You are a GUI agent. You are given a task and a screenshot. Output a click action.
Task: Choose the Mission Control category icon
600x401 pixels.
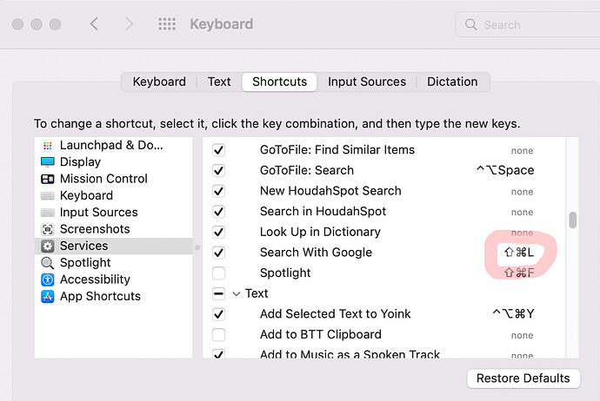[x=48, y=179]
